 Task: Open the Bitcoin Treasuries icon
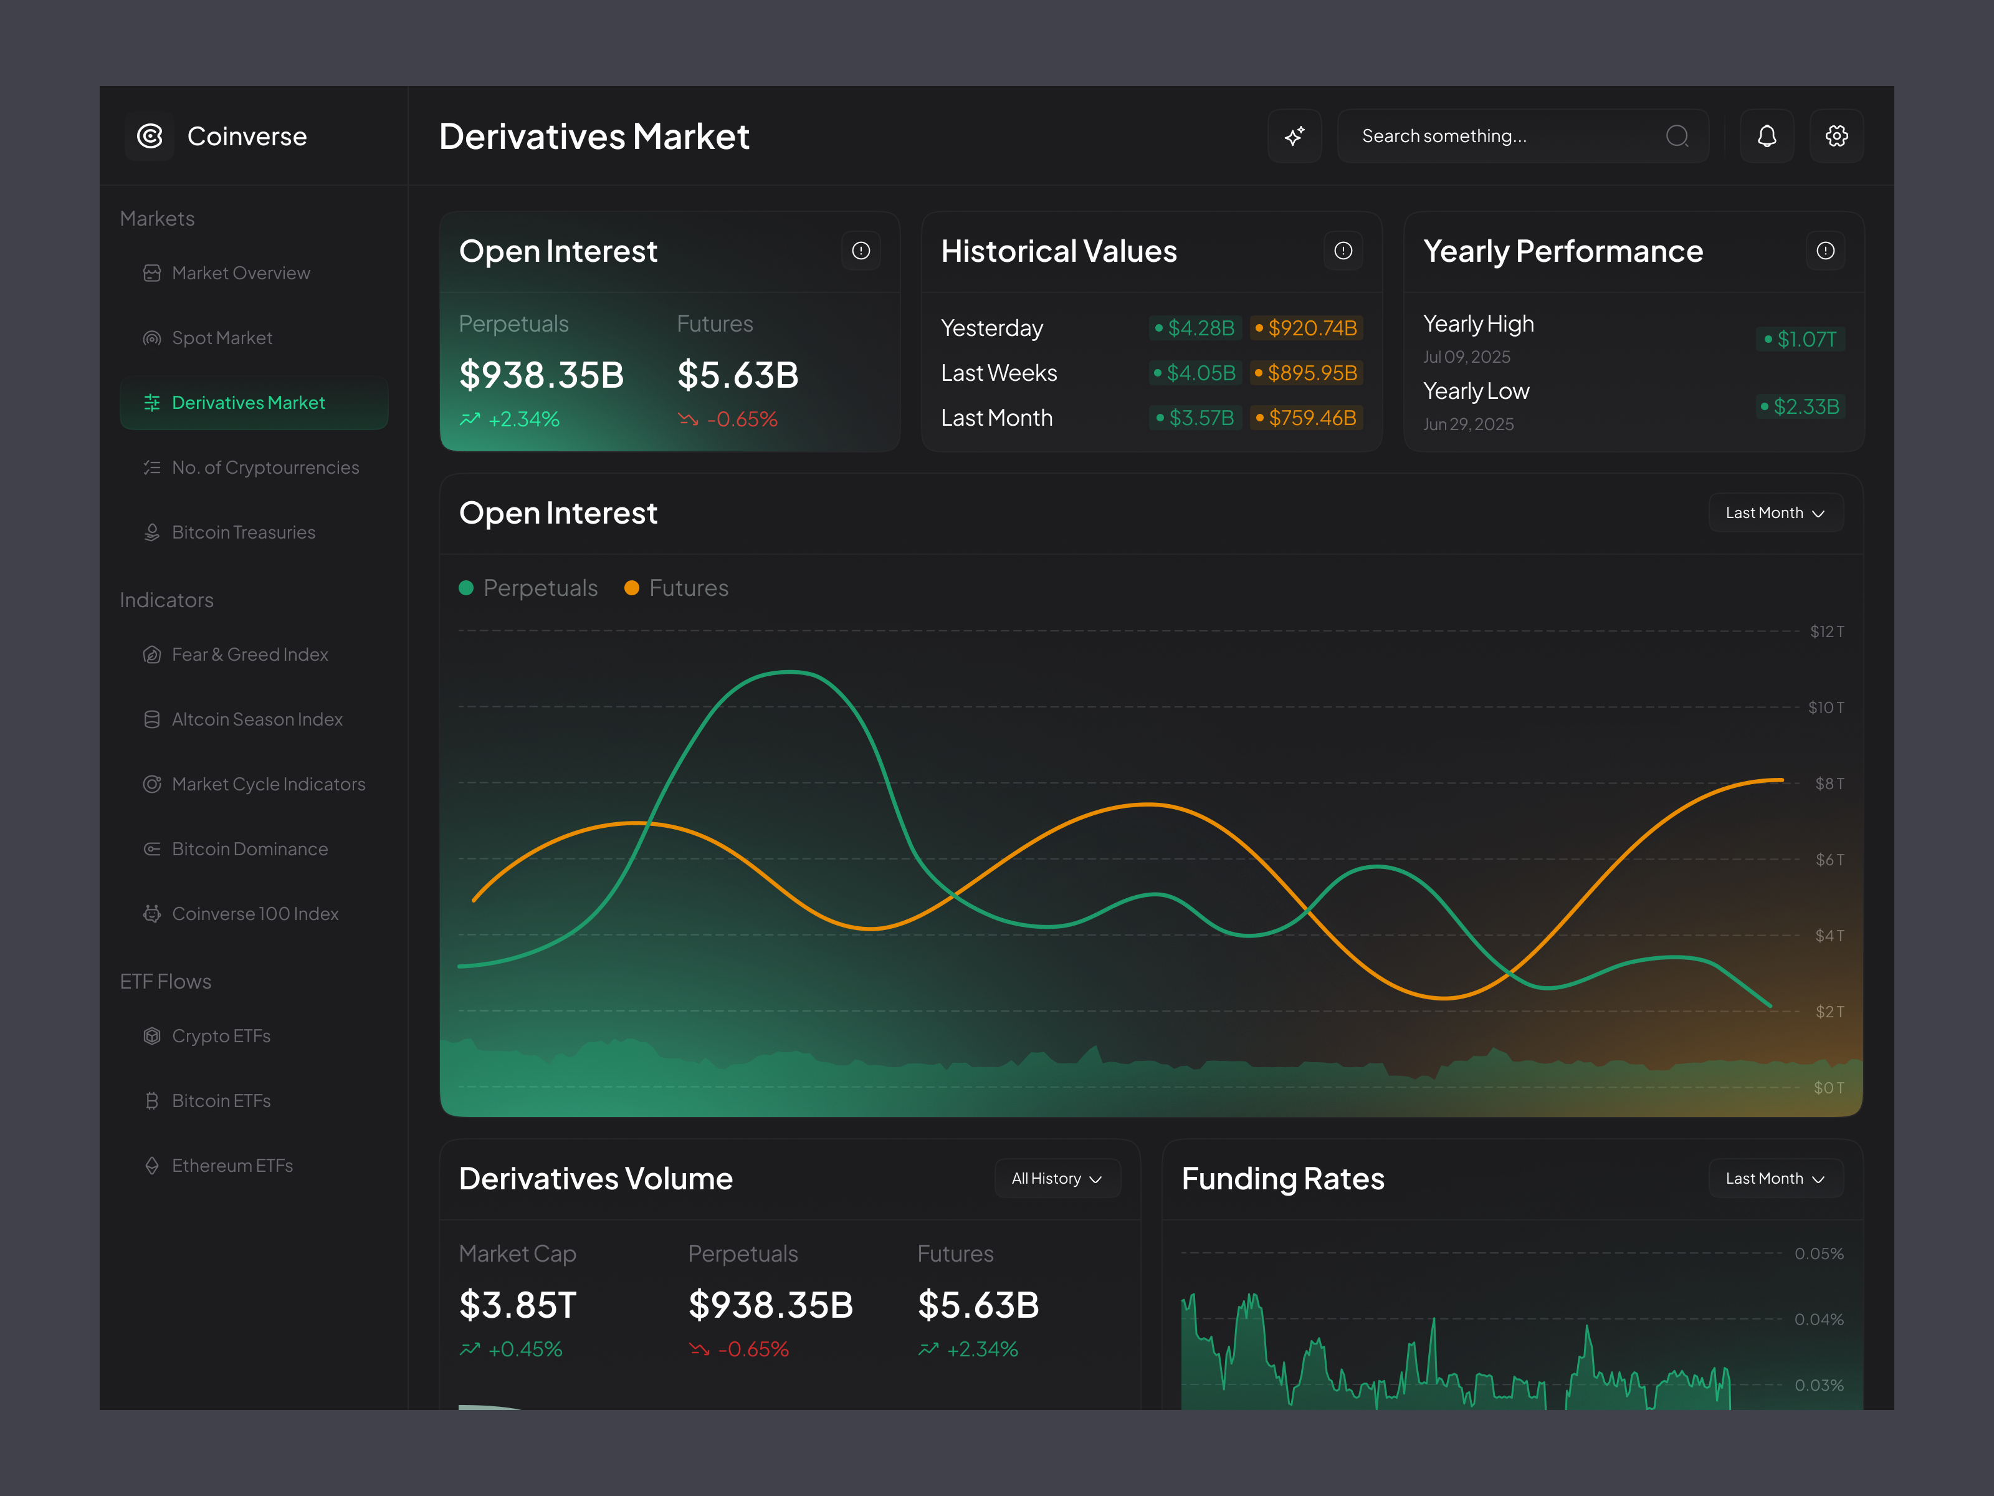point(151,532)
